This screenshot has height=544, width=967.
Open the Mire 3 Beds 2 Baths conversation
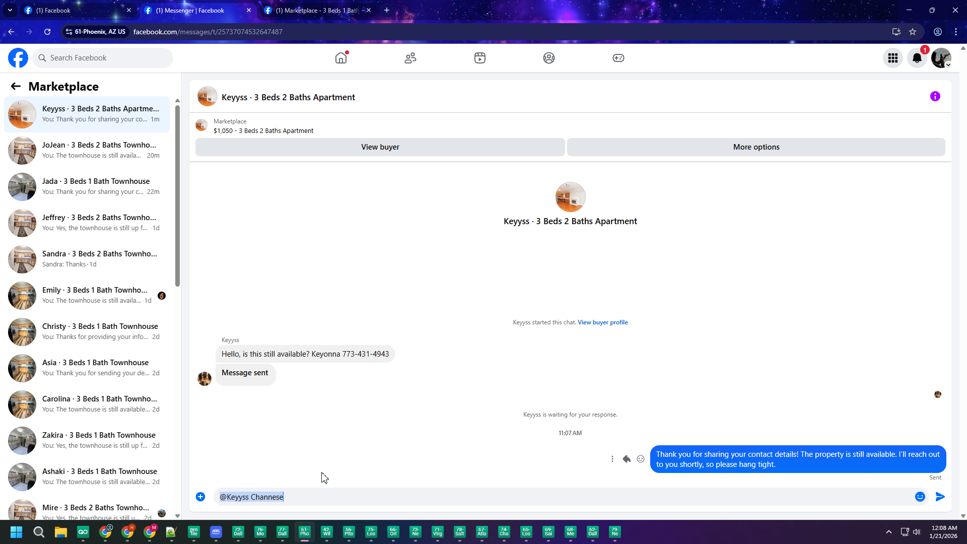click(x=87, y=508)
